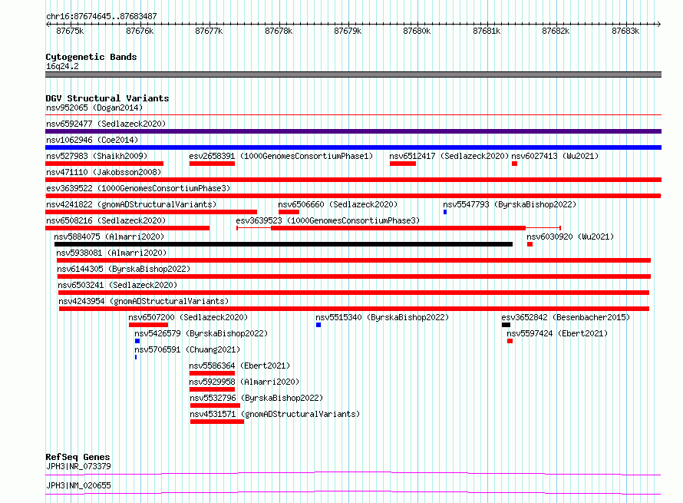Click the nsv952065 (Dogan2014) variant label

pos(94,108)
